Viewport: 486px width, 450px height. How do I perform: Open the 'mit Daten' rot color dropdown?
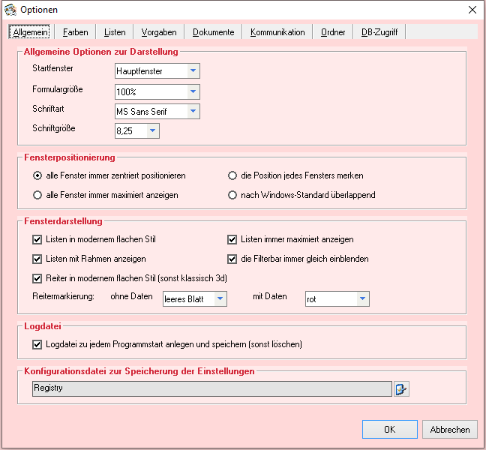(x=362, y=298)
